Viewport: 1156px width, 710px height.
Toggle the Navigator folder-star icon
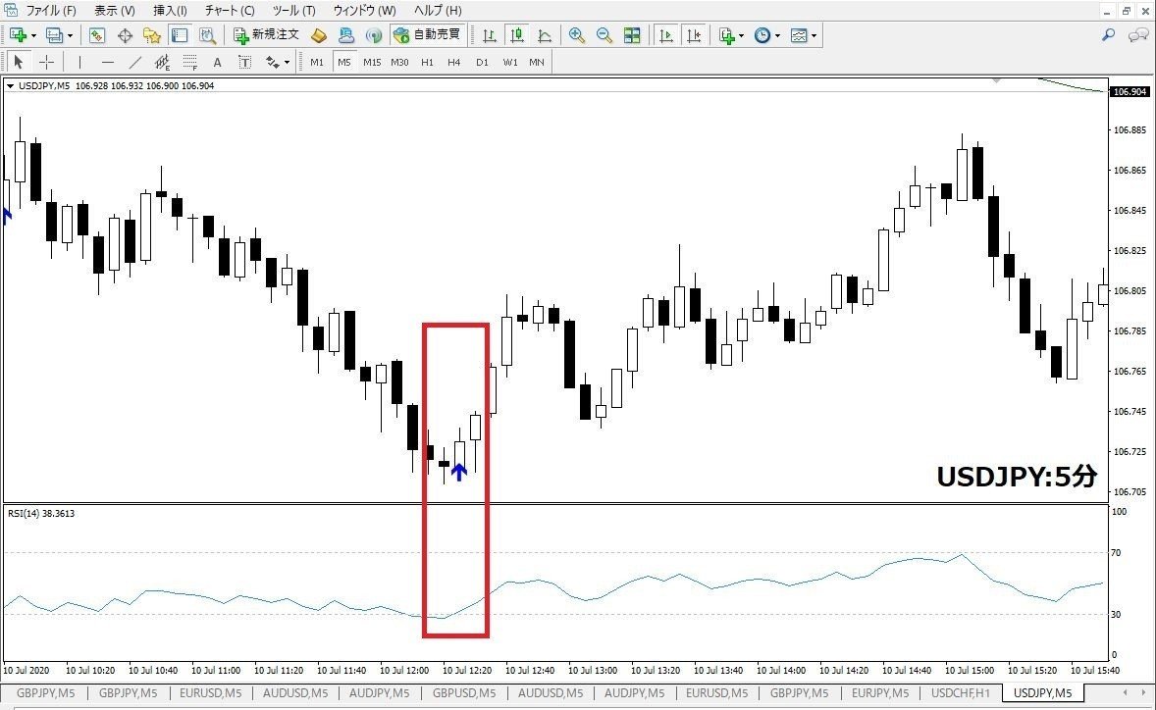[152, 35]
